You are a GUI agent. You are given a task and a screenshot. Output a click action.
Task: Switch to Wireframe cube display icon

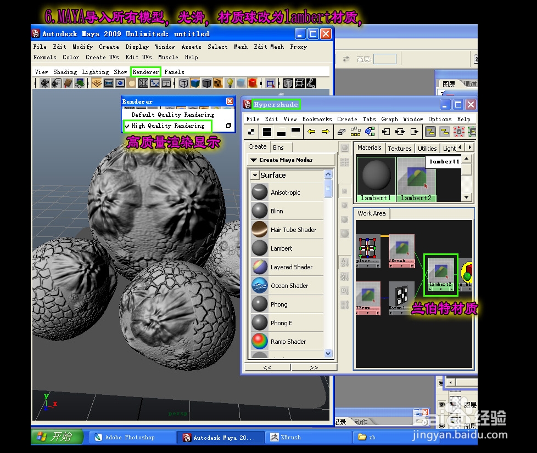click(183, 83)
